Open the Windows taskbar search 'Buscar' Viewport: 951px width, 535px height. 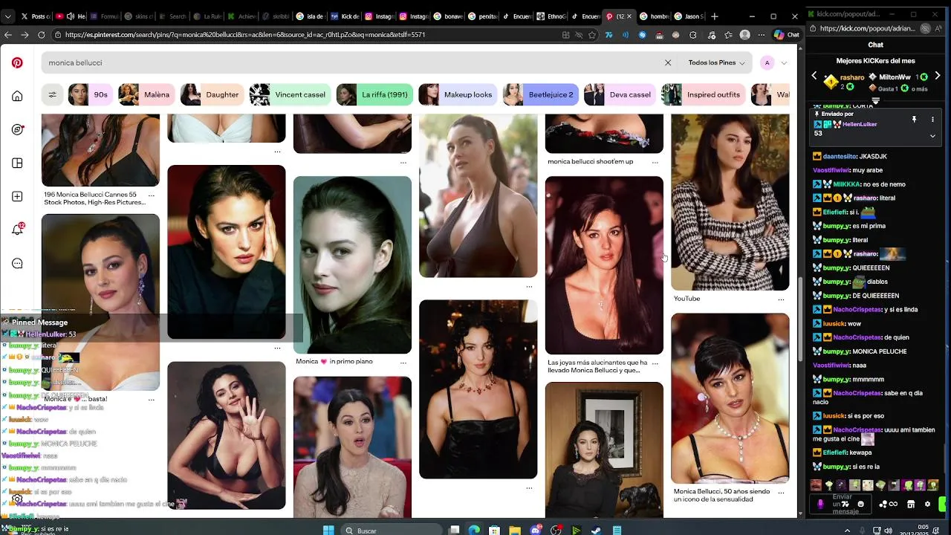click(392, 531)
